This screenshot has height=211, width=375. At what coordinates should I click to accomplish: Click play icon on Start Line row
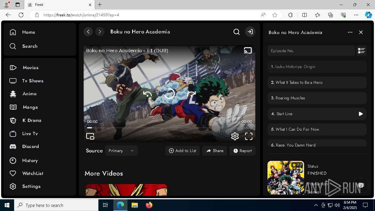361,114
